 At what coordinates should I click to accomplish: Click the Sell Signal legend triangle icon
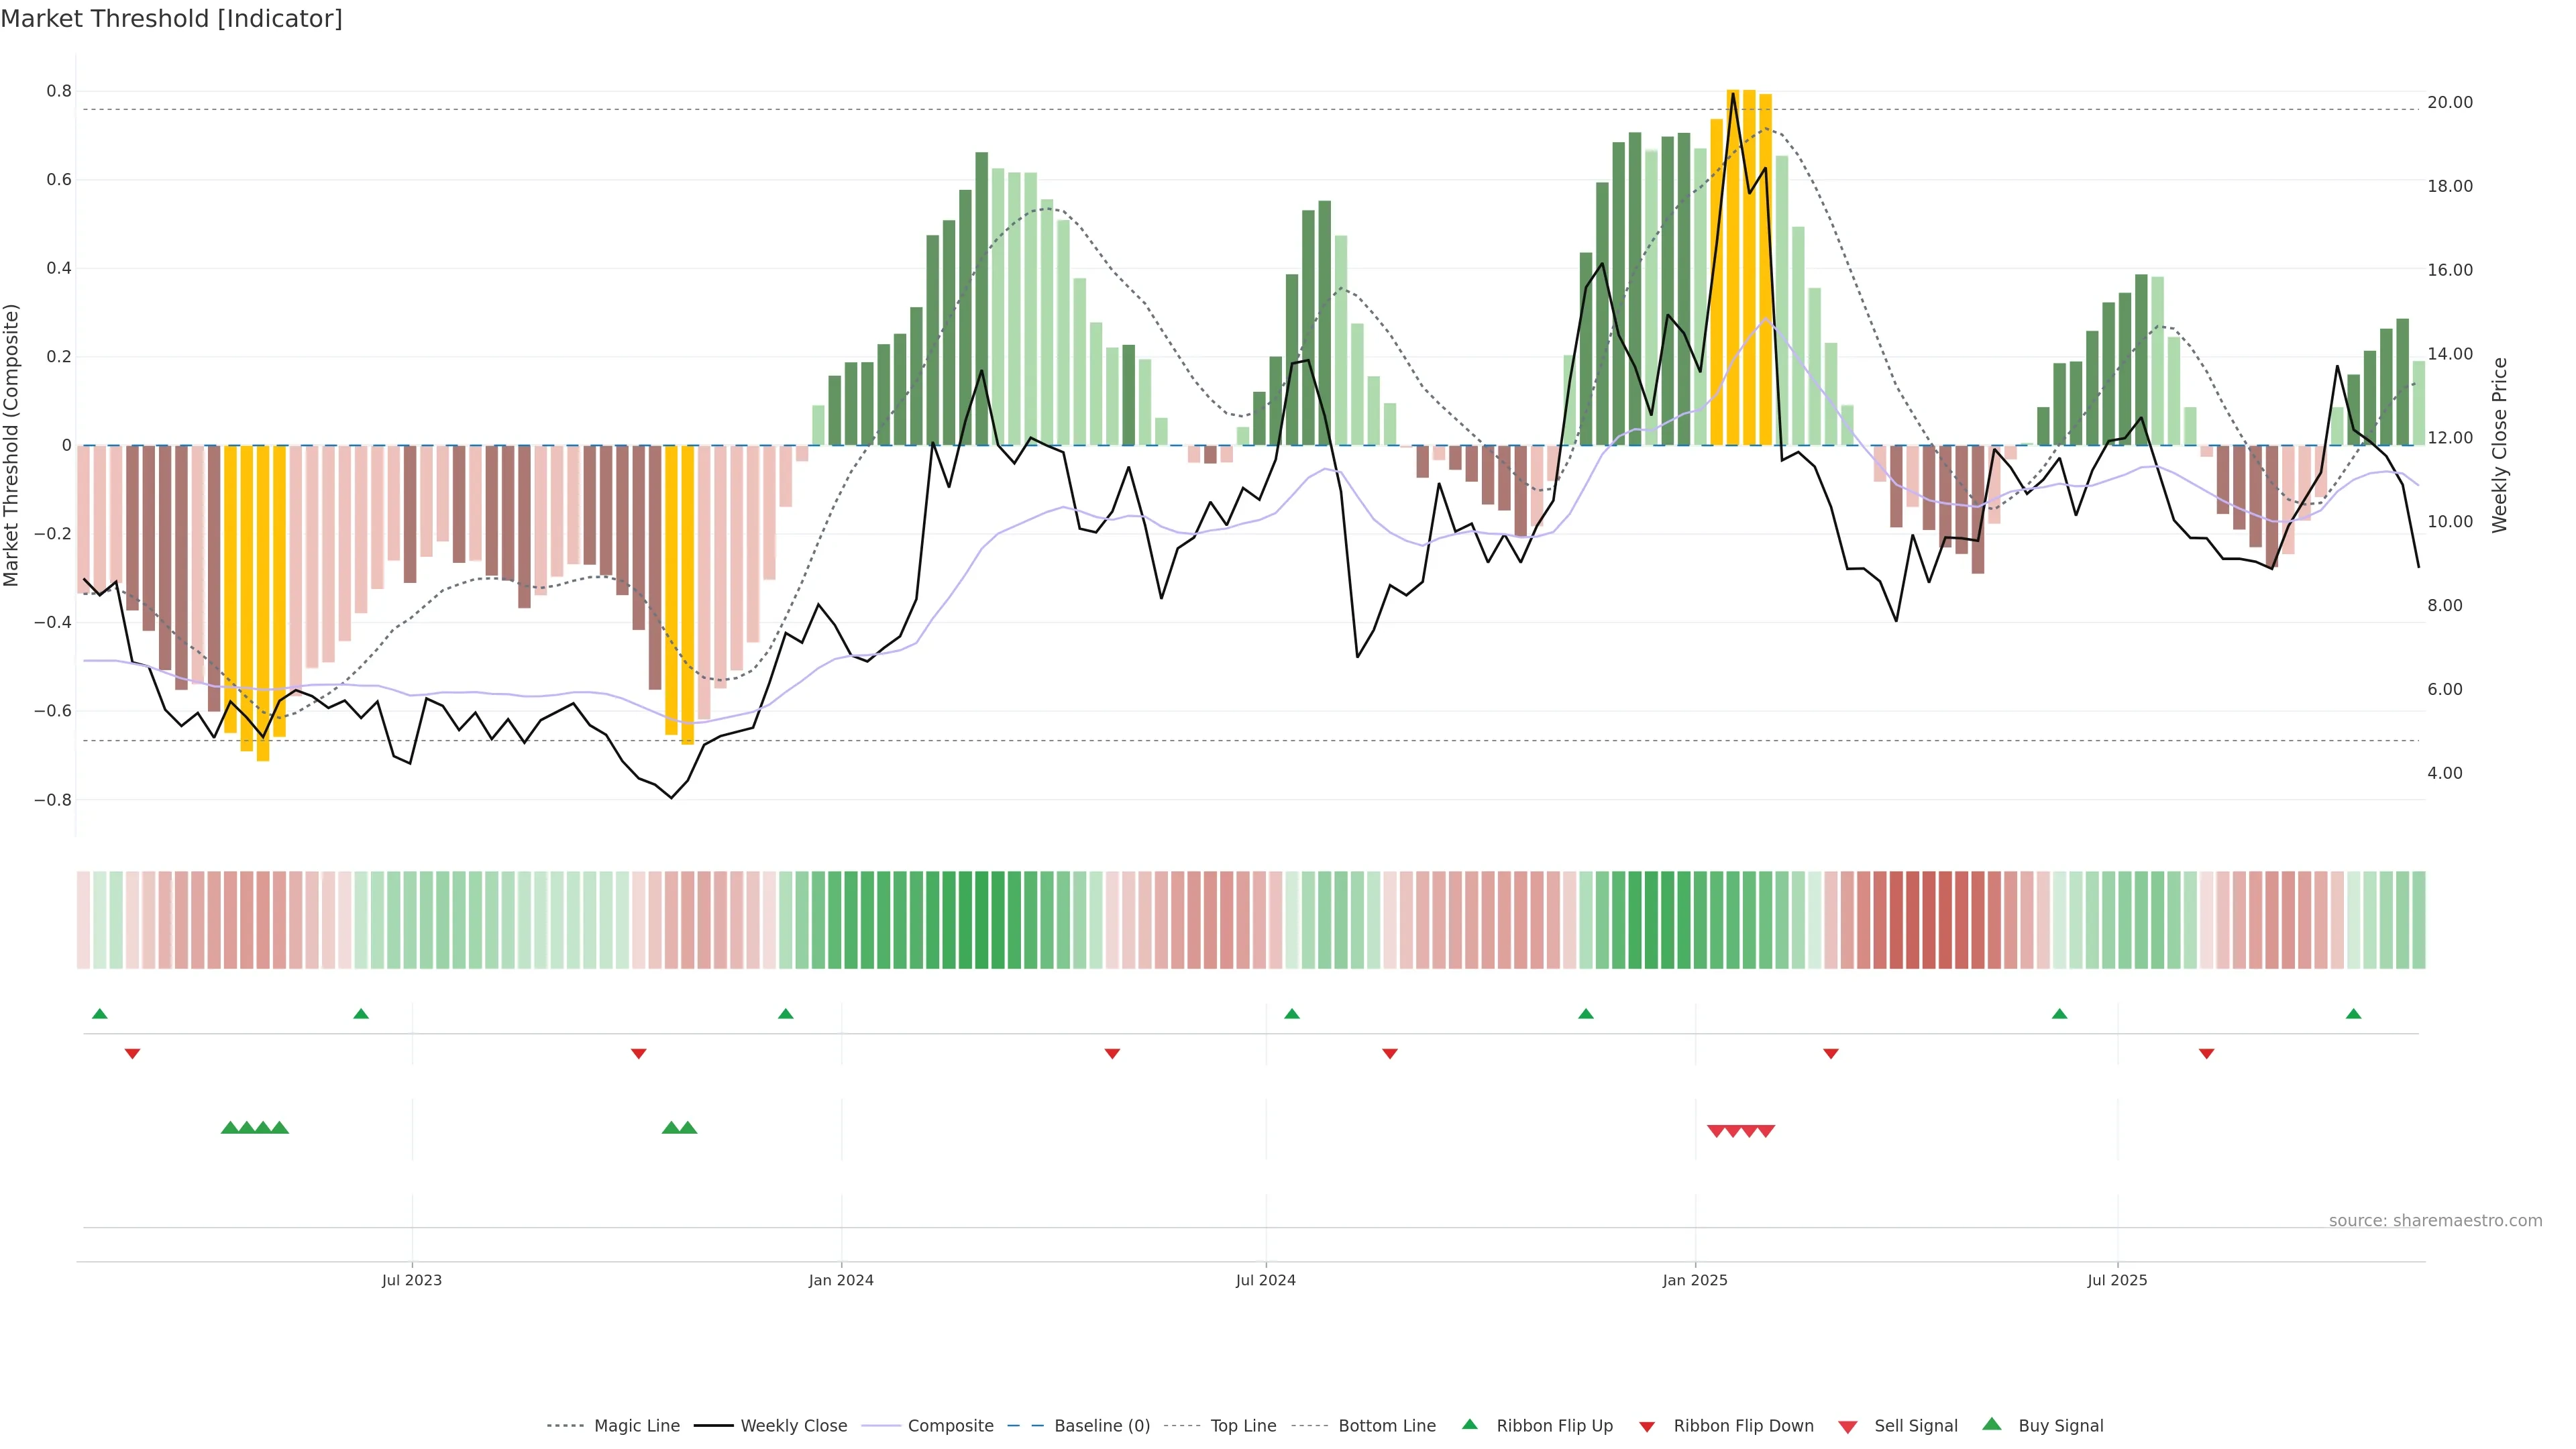[x=1848, y=1426]
